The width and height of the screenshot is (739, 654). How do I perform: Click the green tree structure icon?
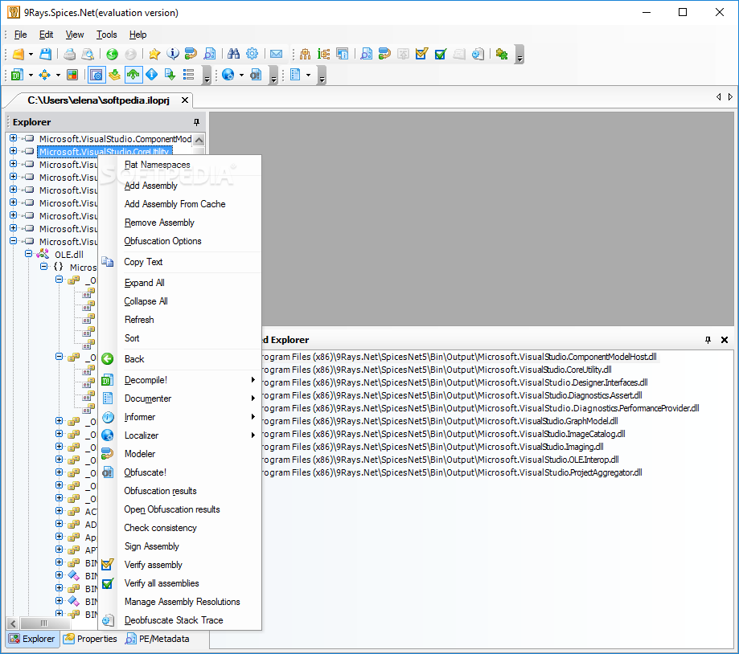click(323, 54)
